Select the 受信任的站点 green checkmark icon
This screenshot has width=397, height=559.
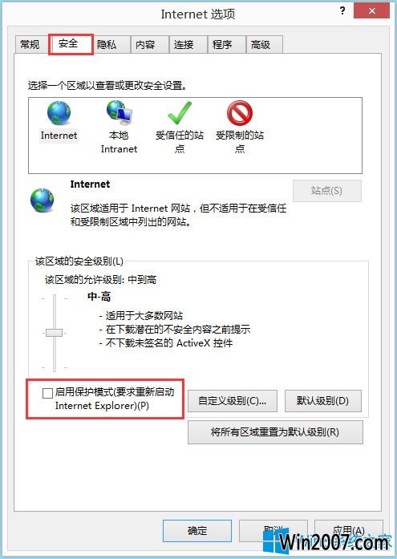click(x=180, y=113)
